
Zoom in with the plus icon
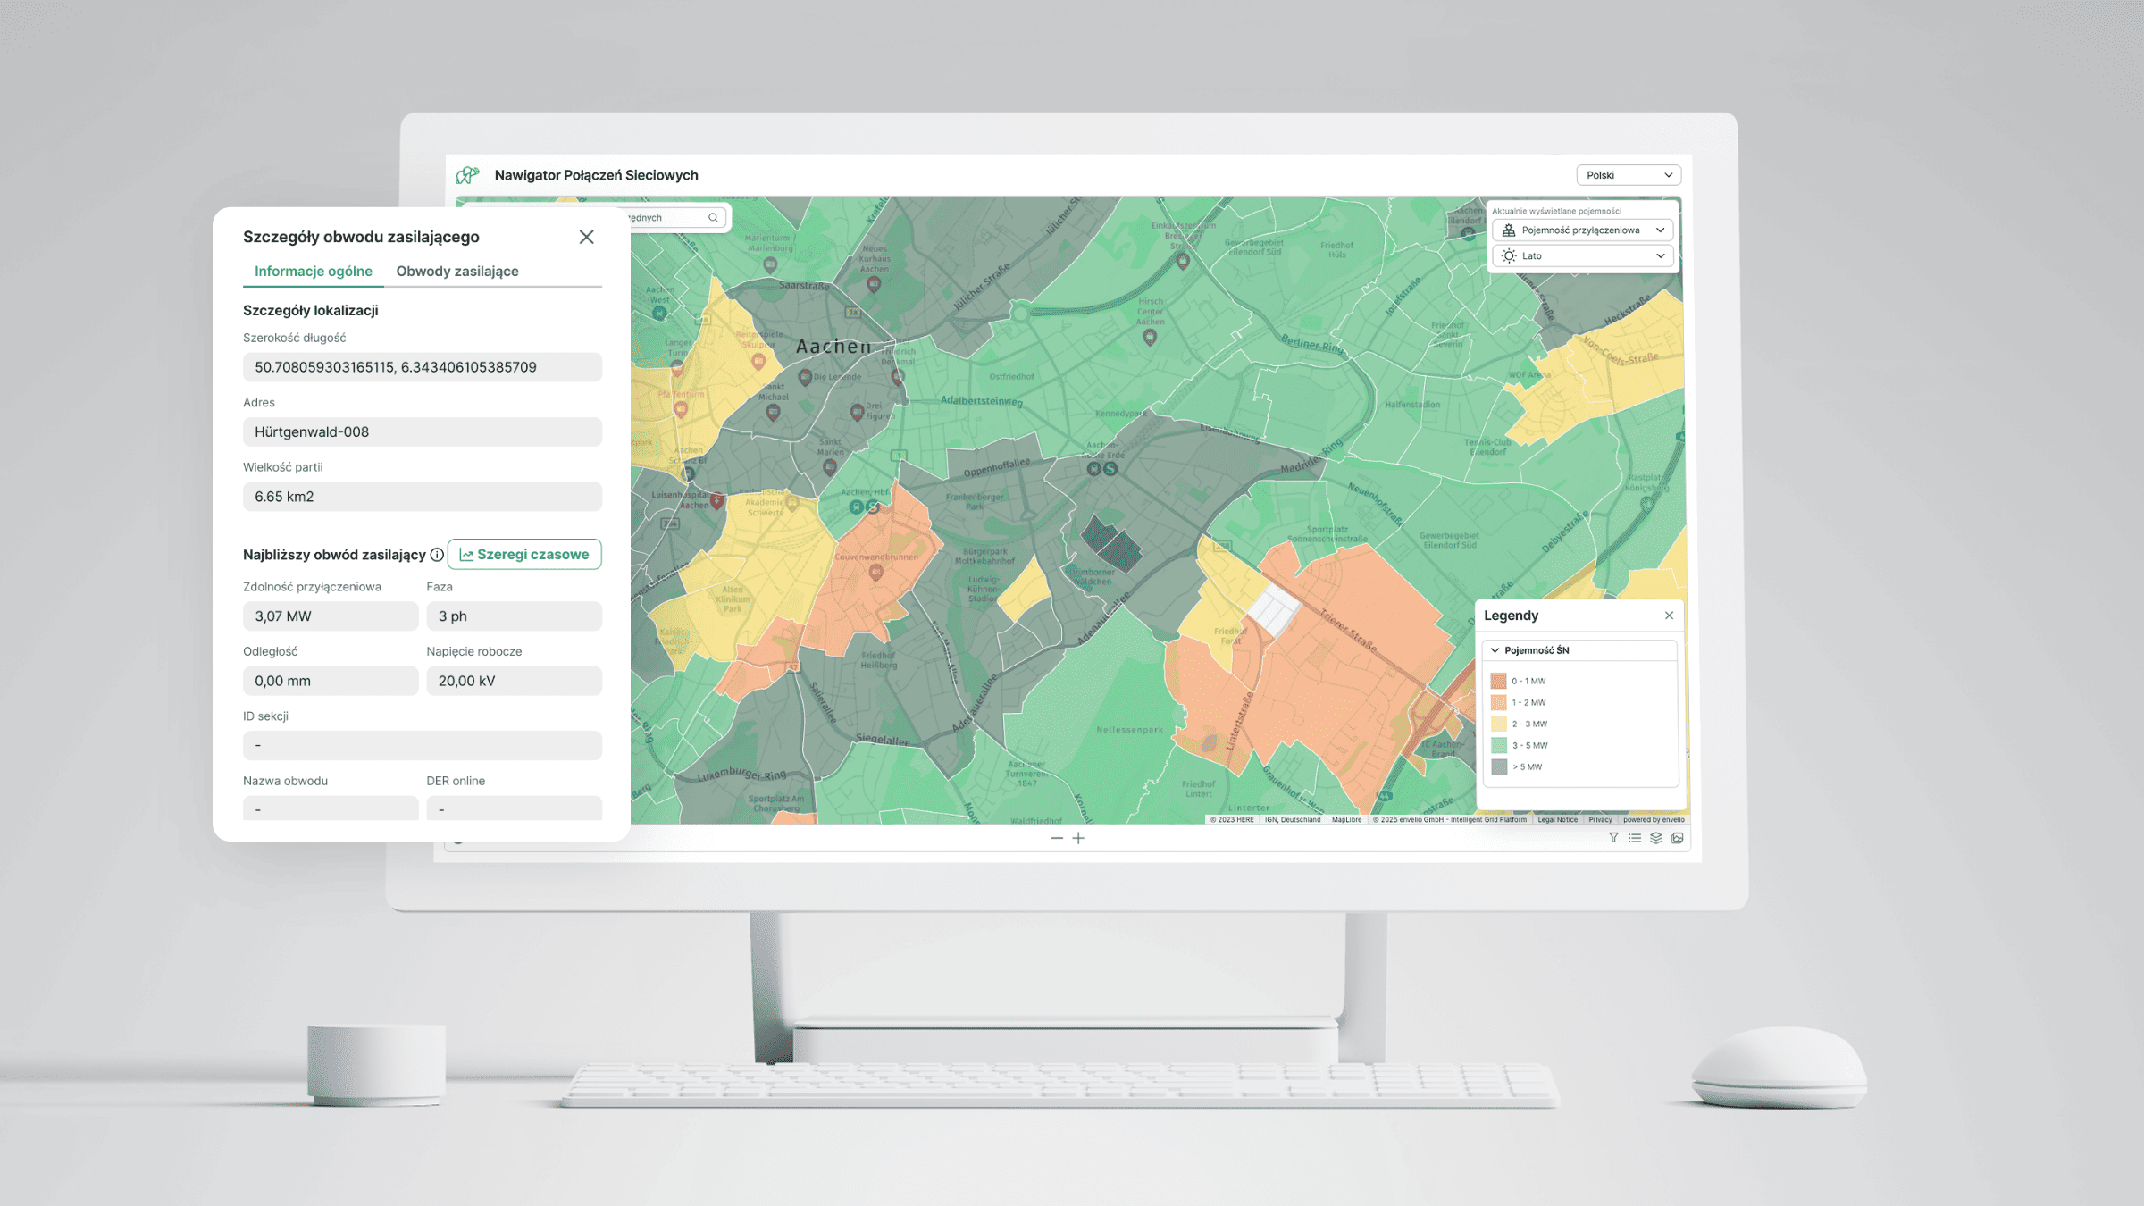click(1078, 838)
